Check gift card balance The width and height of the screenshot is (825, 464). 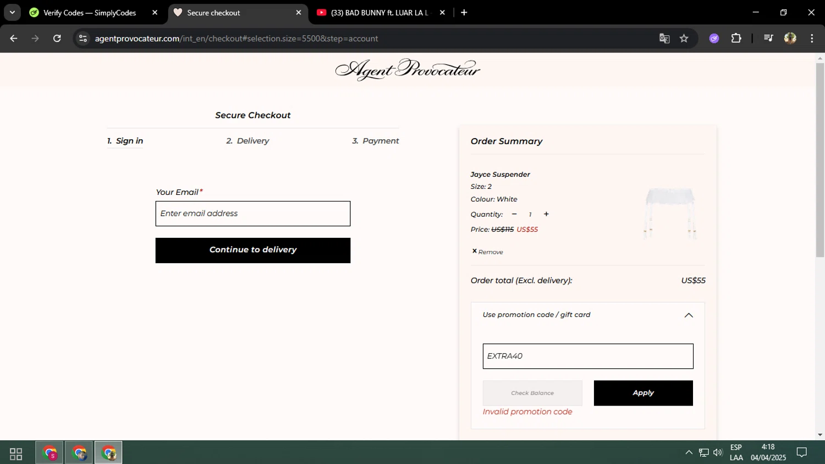[x=532, y=393]
